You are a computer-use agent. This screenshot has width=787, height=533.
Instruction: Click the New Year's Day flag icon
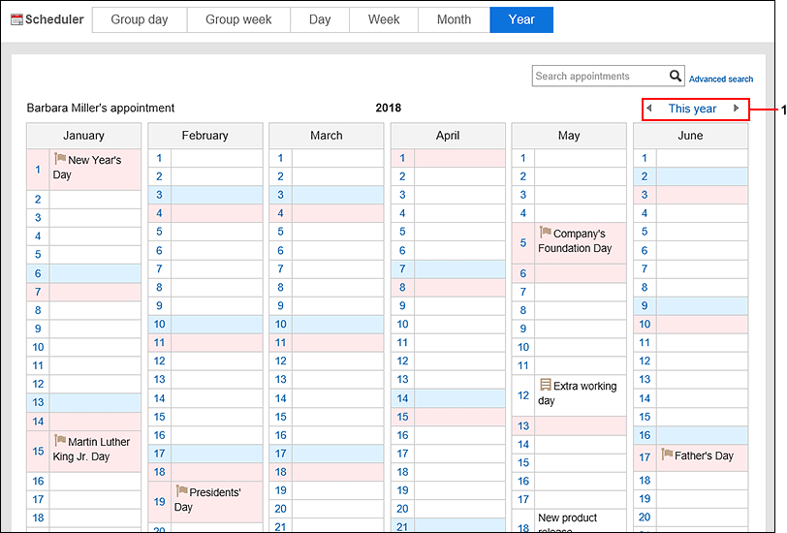point(60,159)
